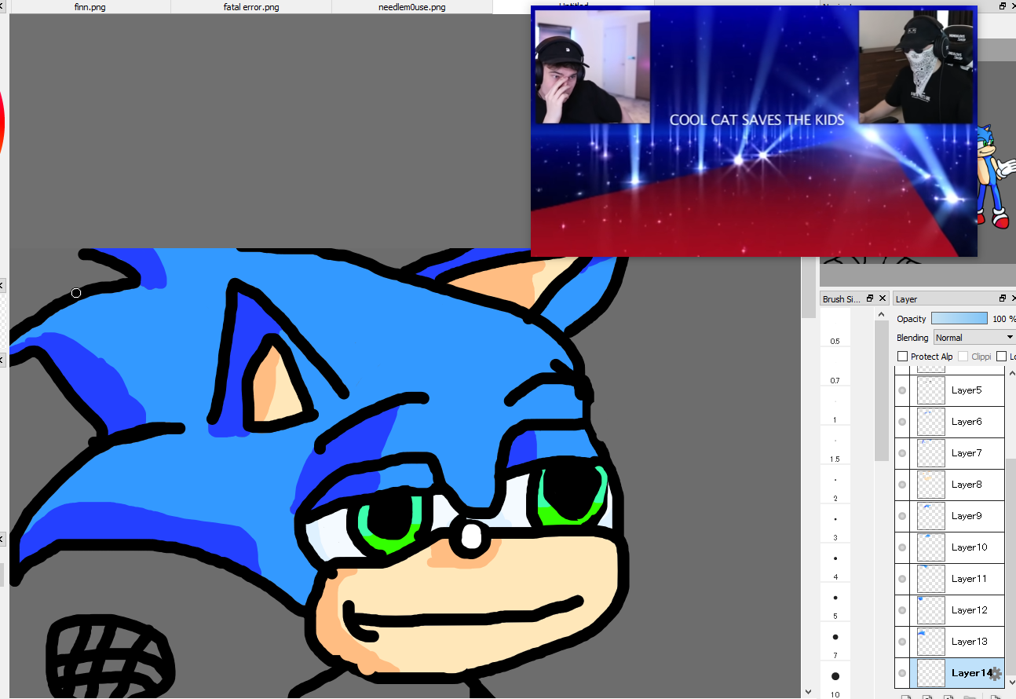The height and width of the screenshot is (699, 1016).
Task: Adjust the layer Opacity slider
Action: (959, 318)
